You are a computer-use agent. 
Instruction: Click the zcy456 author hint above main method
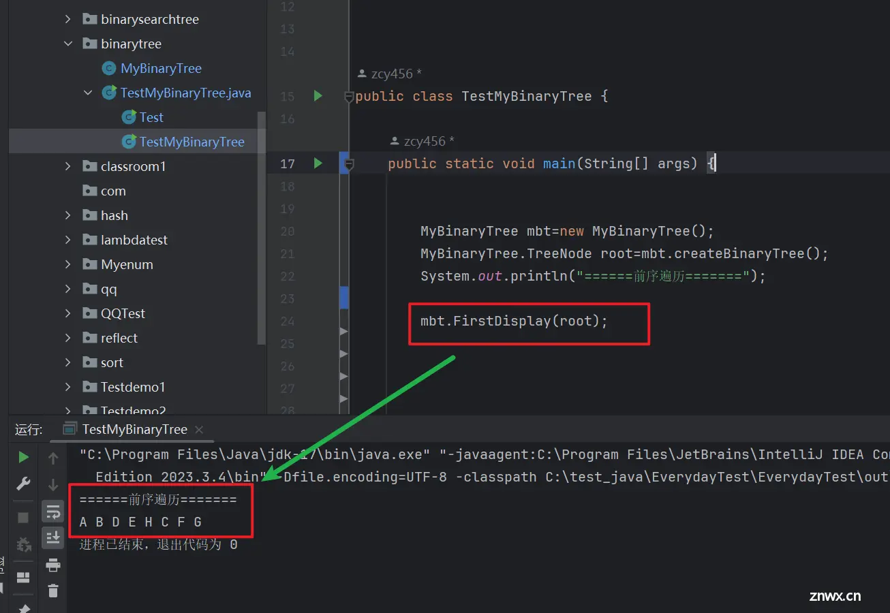[423, 141]
